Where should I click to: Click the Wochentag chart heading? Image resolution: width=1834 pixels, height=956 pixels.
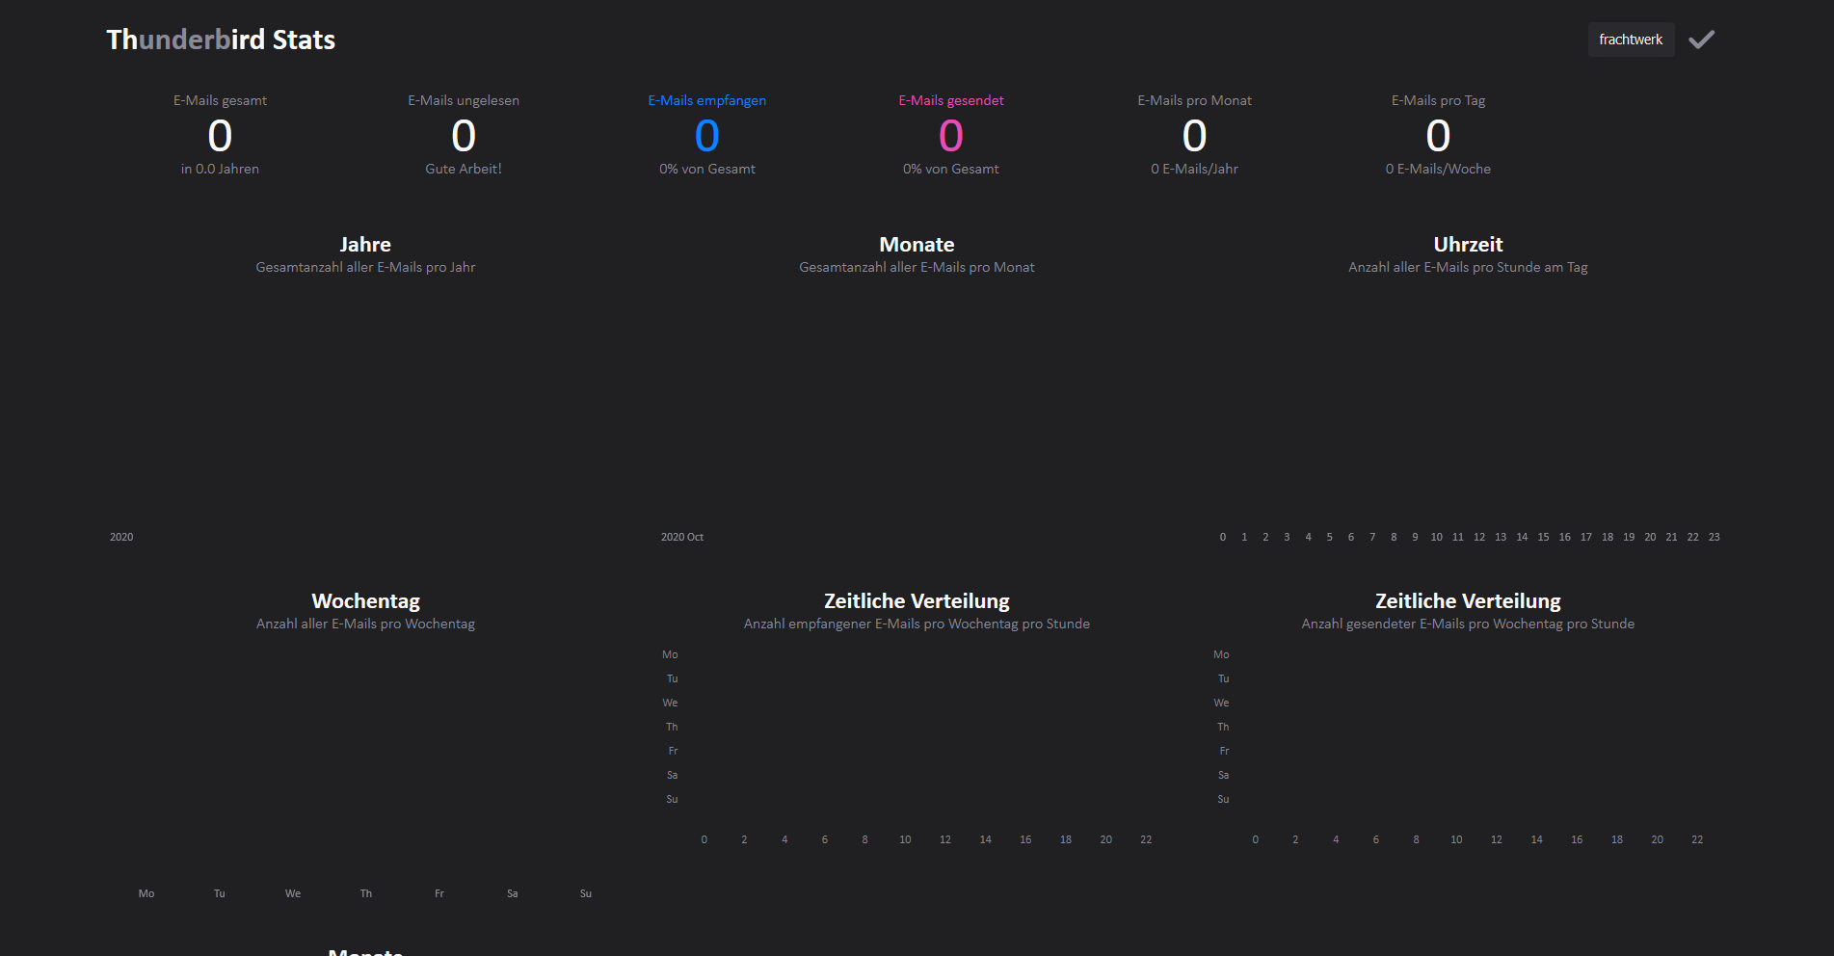(365, 600)
